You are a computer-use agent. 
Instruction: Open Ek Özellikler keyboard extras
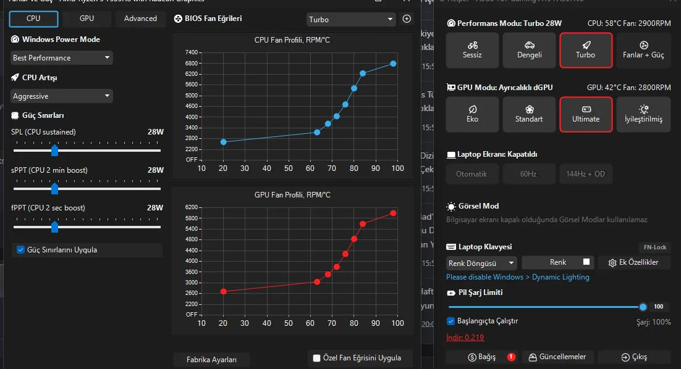click(633, 262)
